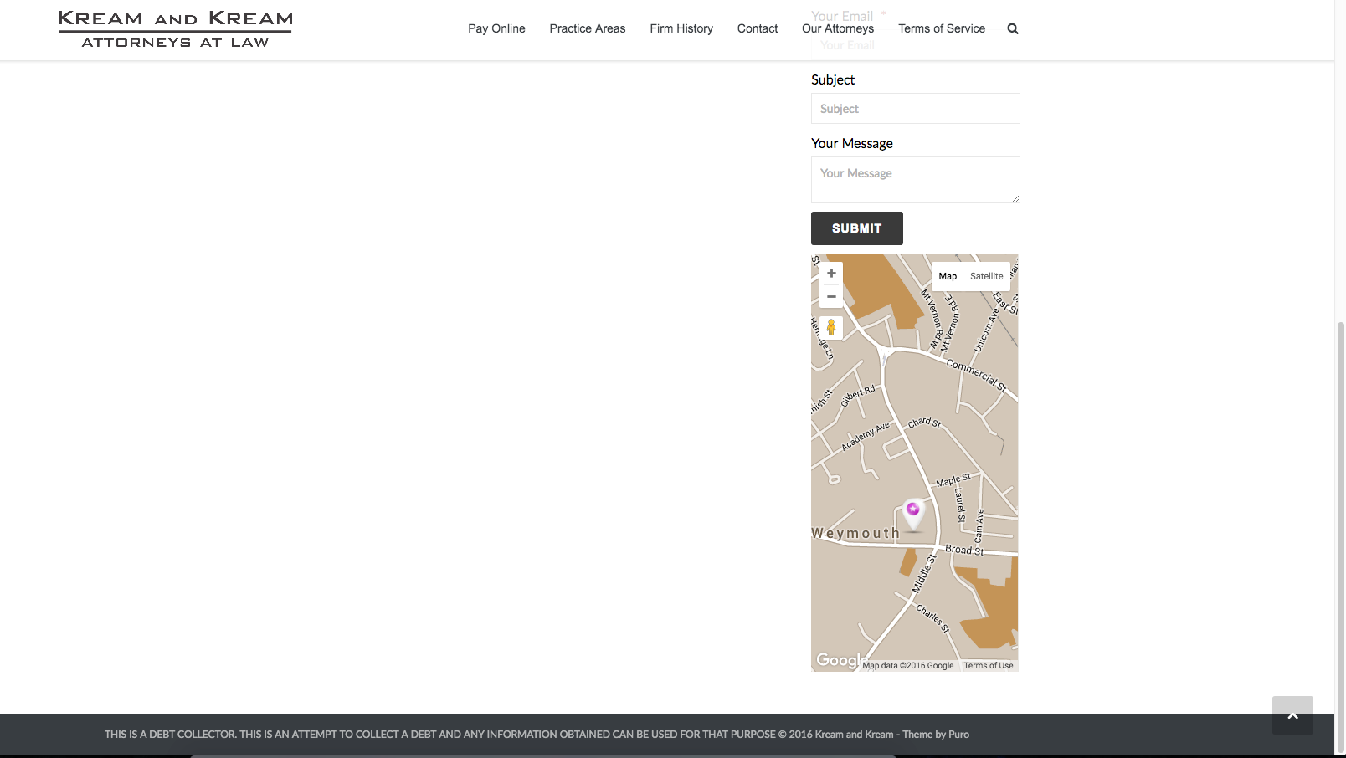Click the Google logo on map

pos(838,660)
